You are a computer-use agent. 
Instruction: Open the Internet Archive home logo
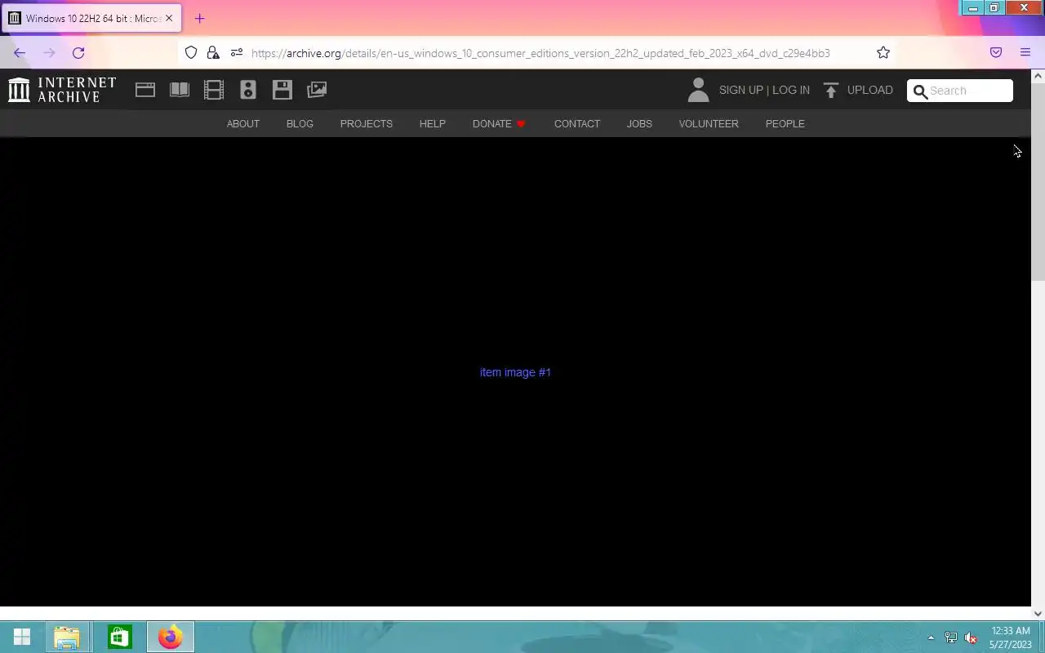pos(62,90)
